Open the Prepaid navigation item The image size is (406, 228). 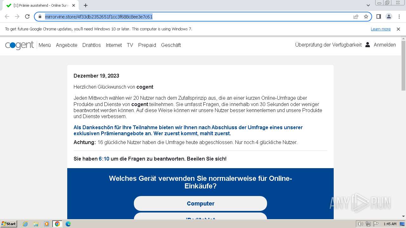click(x=147, y=45)
